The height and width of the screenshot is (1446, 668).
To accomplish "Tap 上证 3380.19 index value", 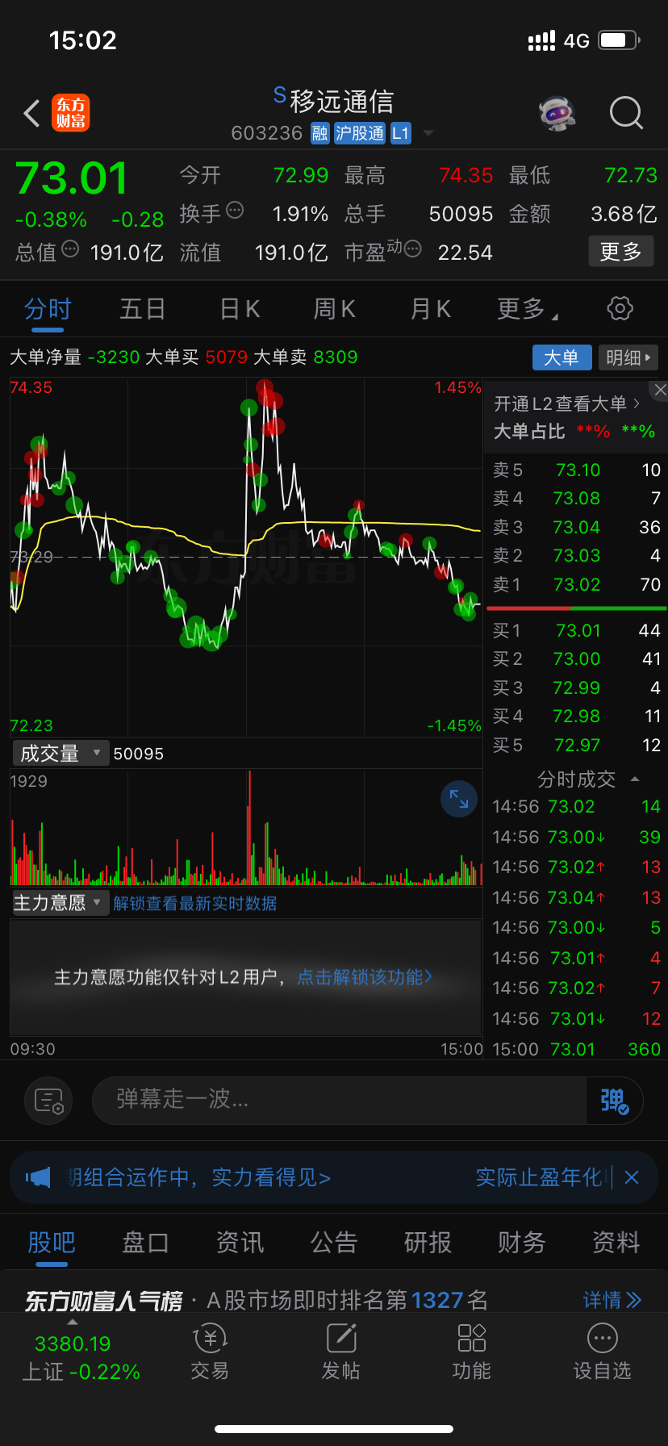I will pyautogui.click(x=73, y=1344).
